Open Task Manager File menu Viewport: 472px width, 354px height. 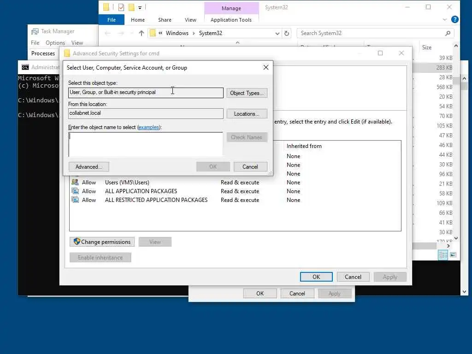pyautogui.click(x=35, y=43)
